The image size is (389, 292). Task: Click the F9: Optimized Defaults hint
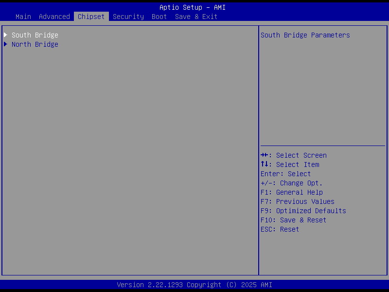pos(303,211)
